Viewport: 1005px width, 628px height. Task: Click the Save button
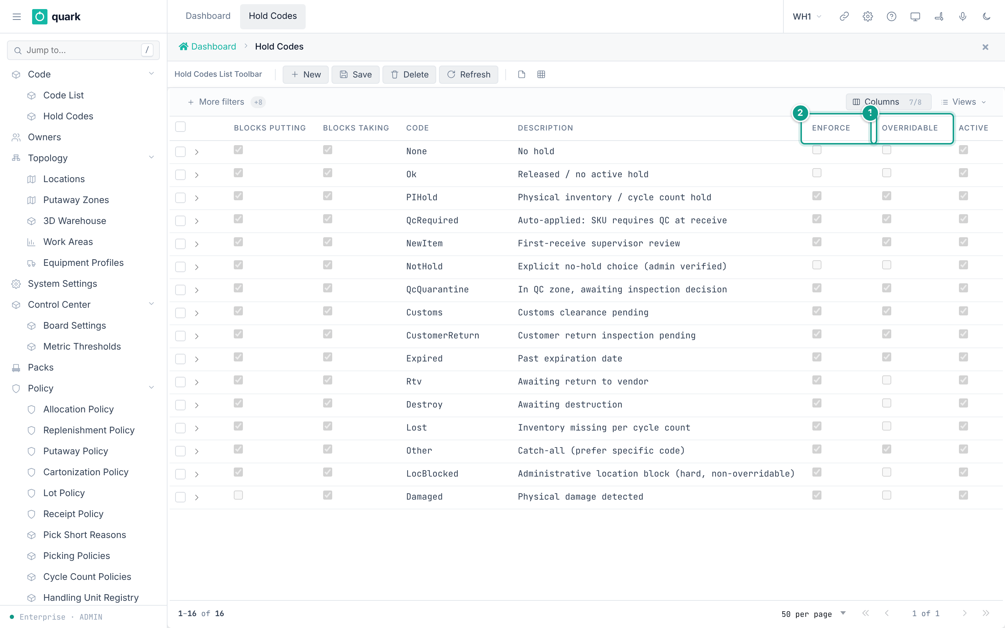point(355,74)
